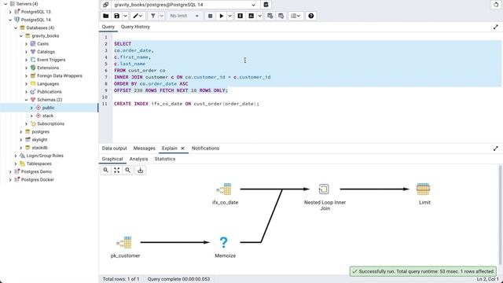The width and height of the screenshot is (503, 283).
Task: Select the Statistics sub-tab
Action: click(165, 159)
